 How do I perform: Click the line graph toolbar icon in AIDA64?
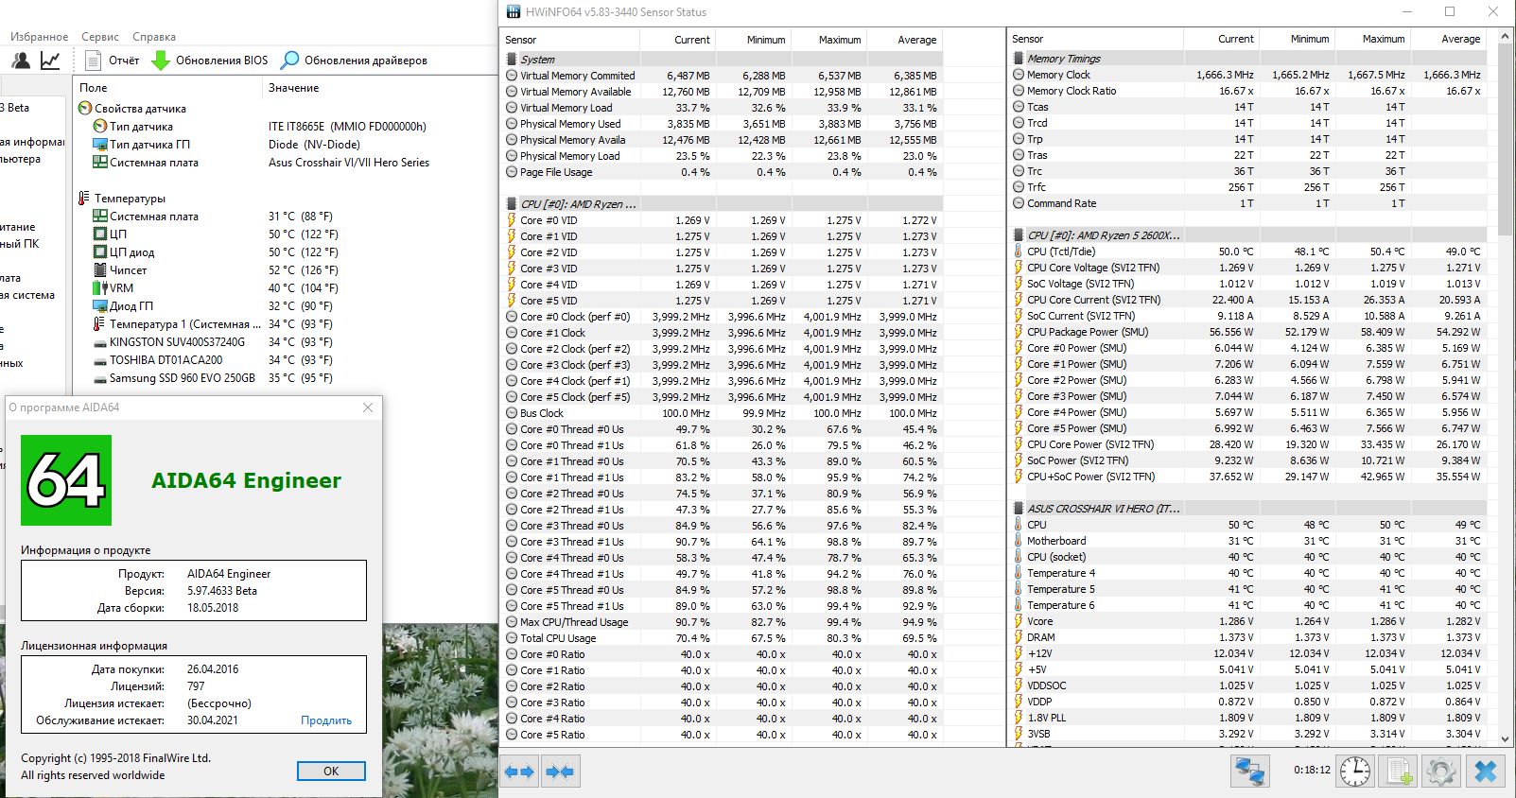50,61
